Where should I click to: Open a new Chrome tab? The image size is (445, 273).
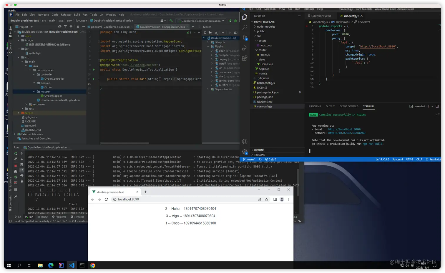tap(145, 192)
